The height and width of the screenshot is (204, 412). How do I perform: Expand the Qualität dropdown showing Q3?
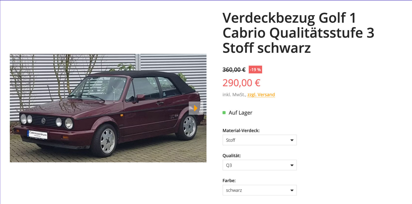coord(260,165)
